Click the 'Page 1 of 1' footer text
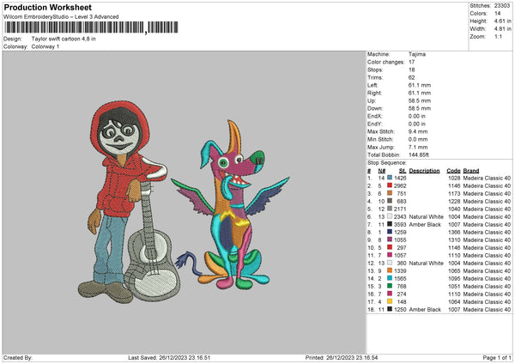The image size is (515, 364). point(497,357)
